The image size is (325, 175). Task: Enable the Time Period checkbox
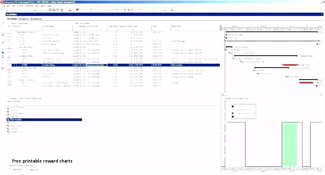[10, 169]
